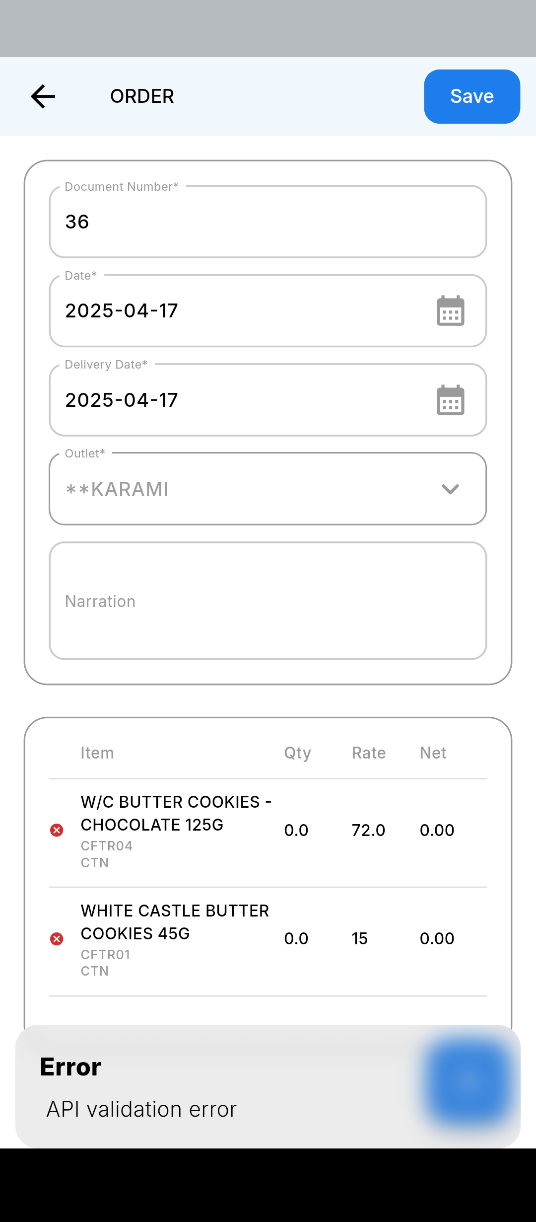
Task: Click the blurred blue floating button
Action: (468, 1082)
